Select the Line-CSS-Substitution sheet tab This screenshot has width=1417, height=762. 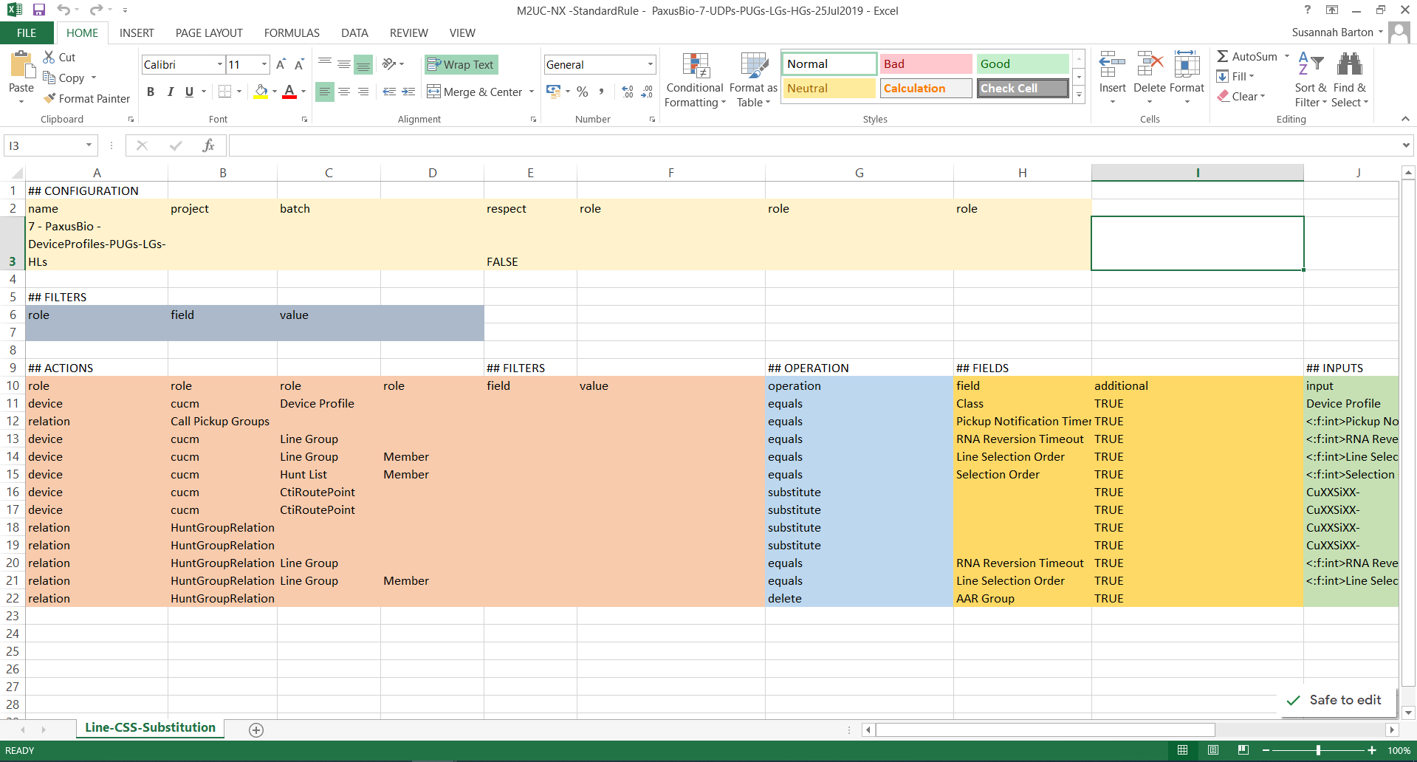coord(149,727)
